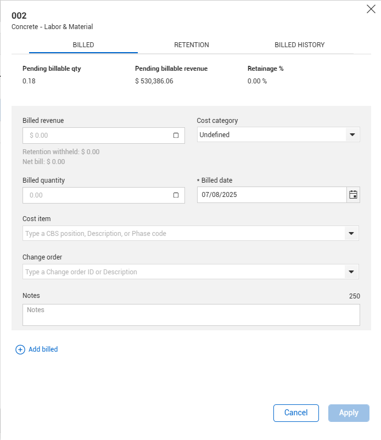Click the circled plus icon beside Add billed
The width and height of the screenshot is (381, 440).
click(x=20, y=349)
